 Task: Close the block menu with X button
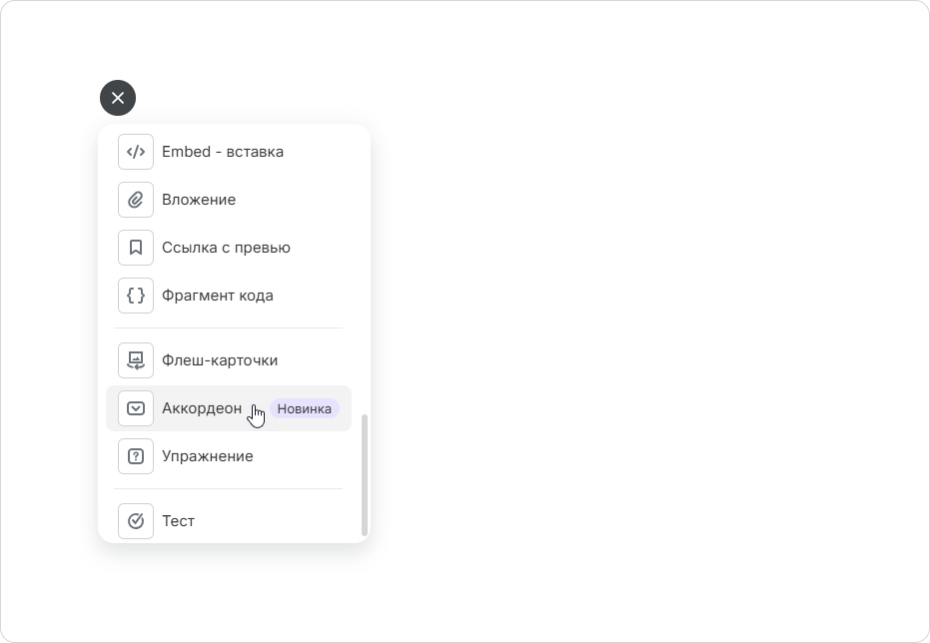118,98
